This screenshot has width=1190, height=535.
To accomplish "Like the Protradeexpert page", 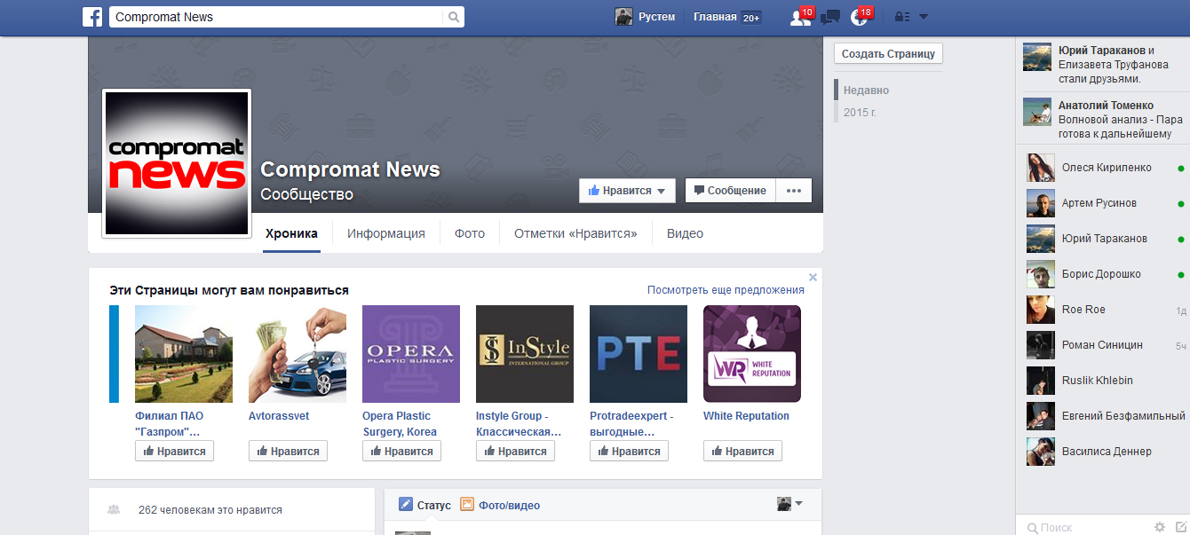I will (x=629, y=452).
